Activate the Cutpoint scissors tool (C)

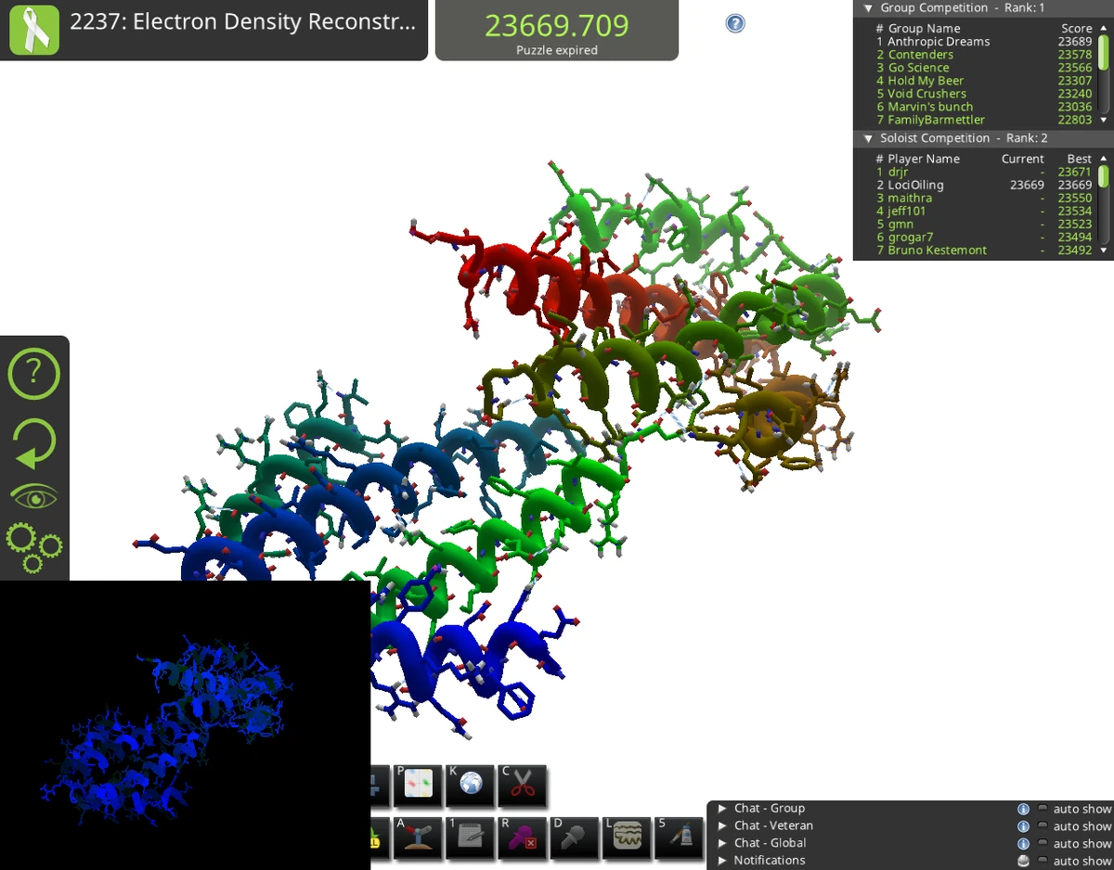[x=522, y=787]
